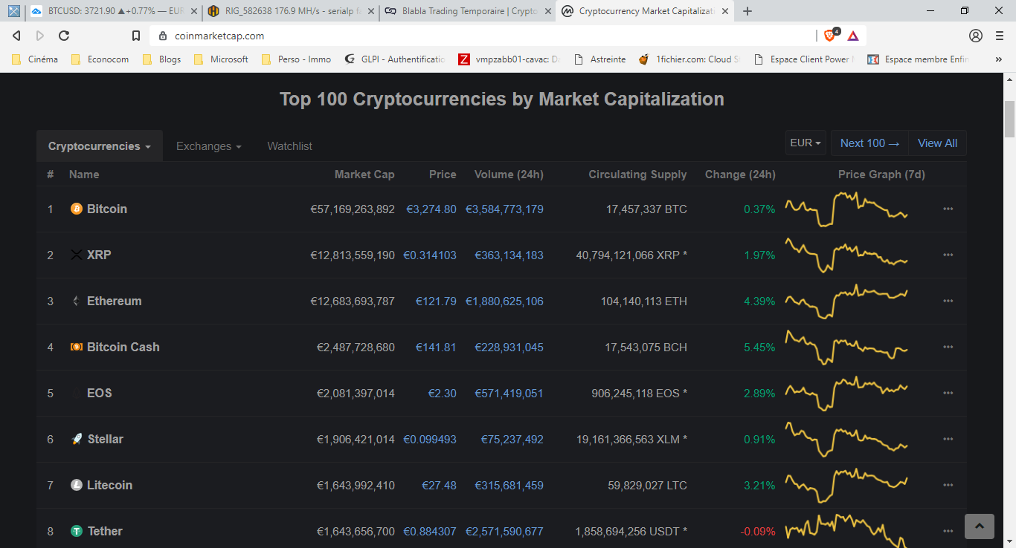Switch to the Watchlist tab

tap(289, 146)
